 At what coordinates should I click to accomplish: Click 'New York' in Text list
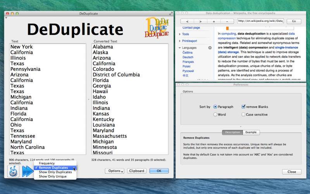pos(22,47)
